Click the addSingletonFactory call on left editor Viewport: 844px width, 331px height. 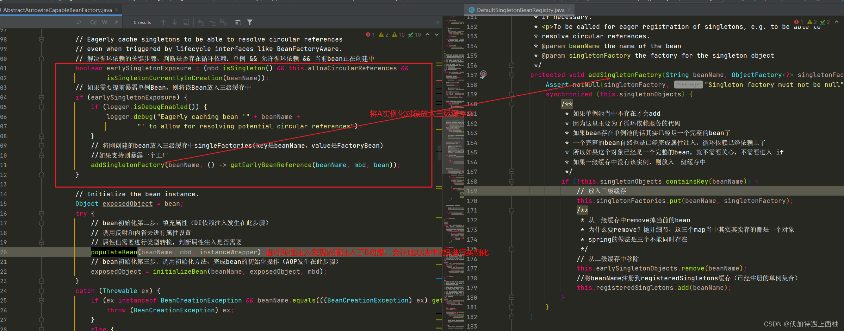coord(128,165)
